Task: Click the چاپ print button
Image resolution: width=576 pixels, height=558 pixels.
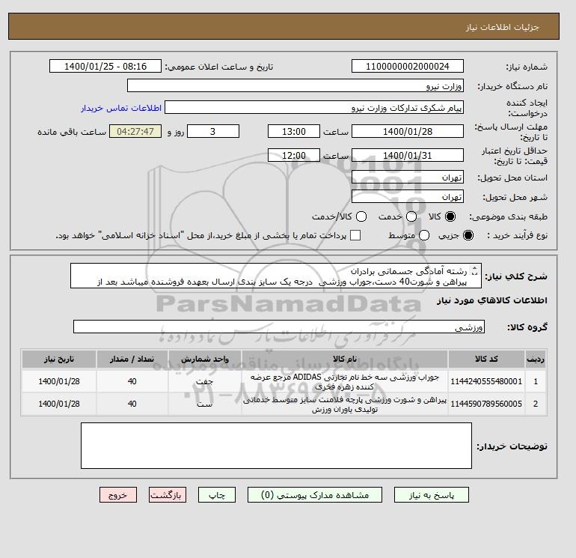Action: 217,495
